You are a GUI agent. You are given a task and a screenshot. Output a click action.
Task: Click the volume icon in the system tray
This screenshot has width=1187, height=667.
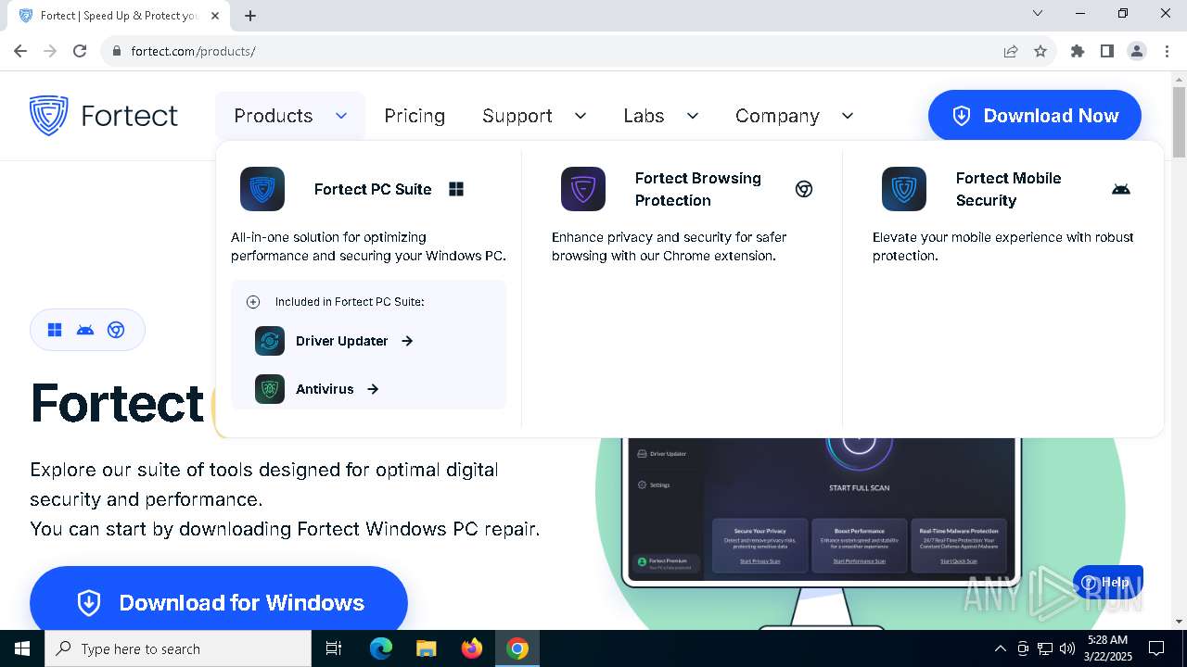[1066, 648]
